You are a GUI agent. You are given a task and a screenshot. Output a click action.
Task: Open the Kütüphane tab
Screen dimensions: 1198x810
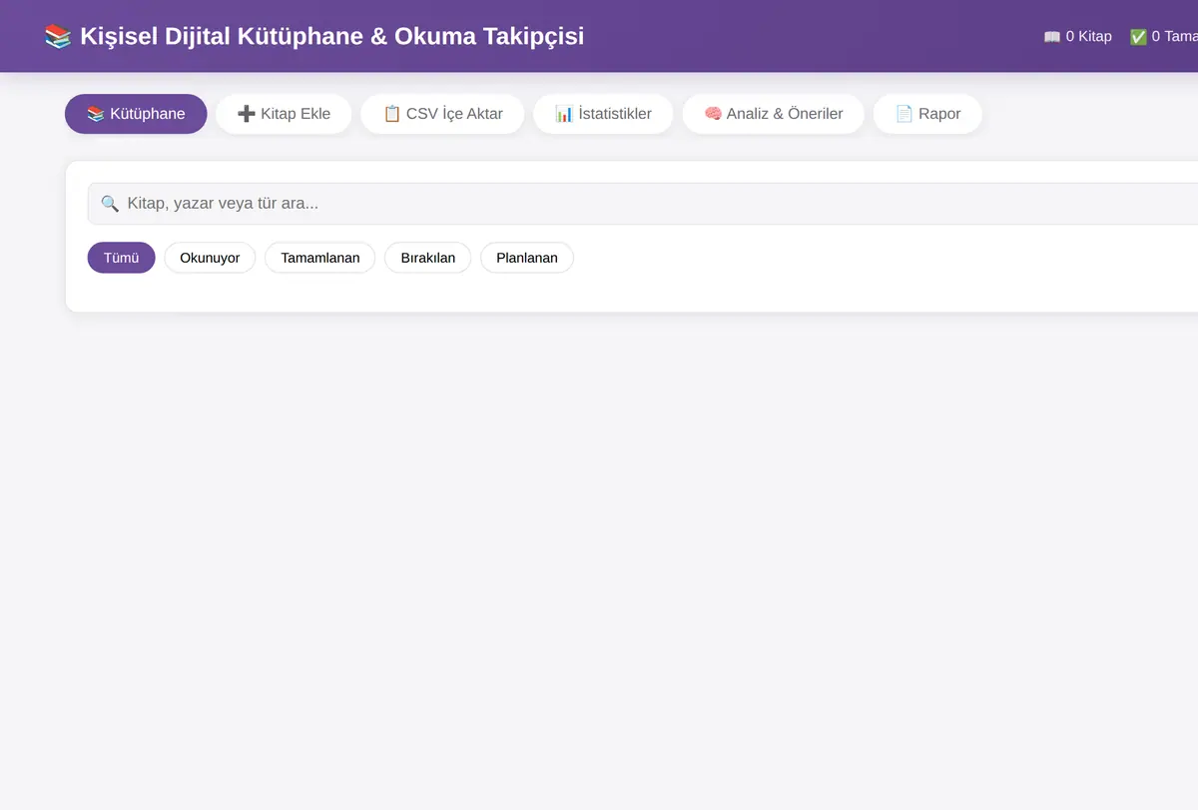pyautogui.click(x=136, y=114)
